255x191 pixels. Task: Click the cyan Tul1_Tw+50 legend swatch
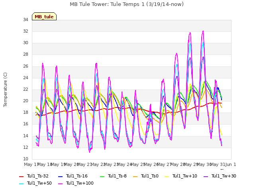click(x=21, y=184)
